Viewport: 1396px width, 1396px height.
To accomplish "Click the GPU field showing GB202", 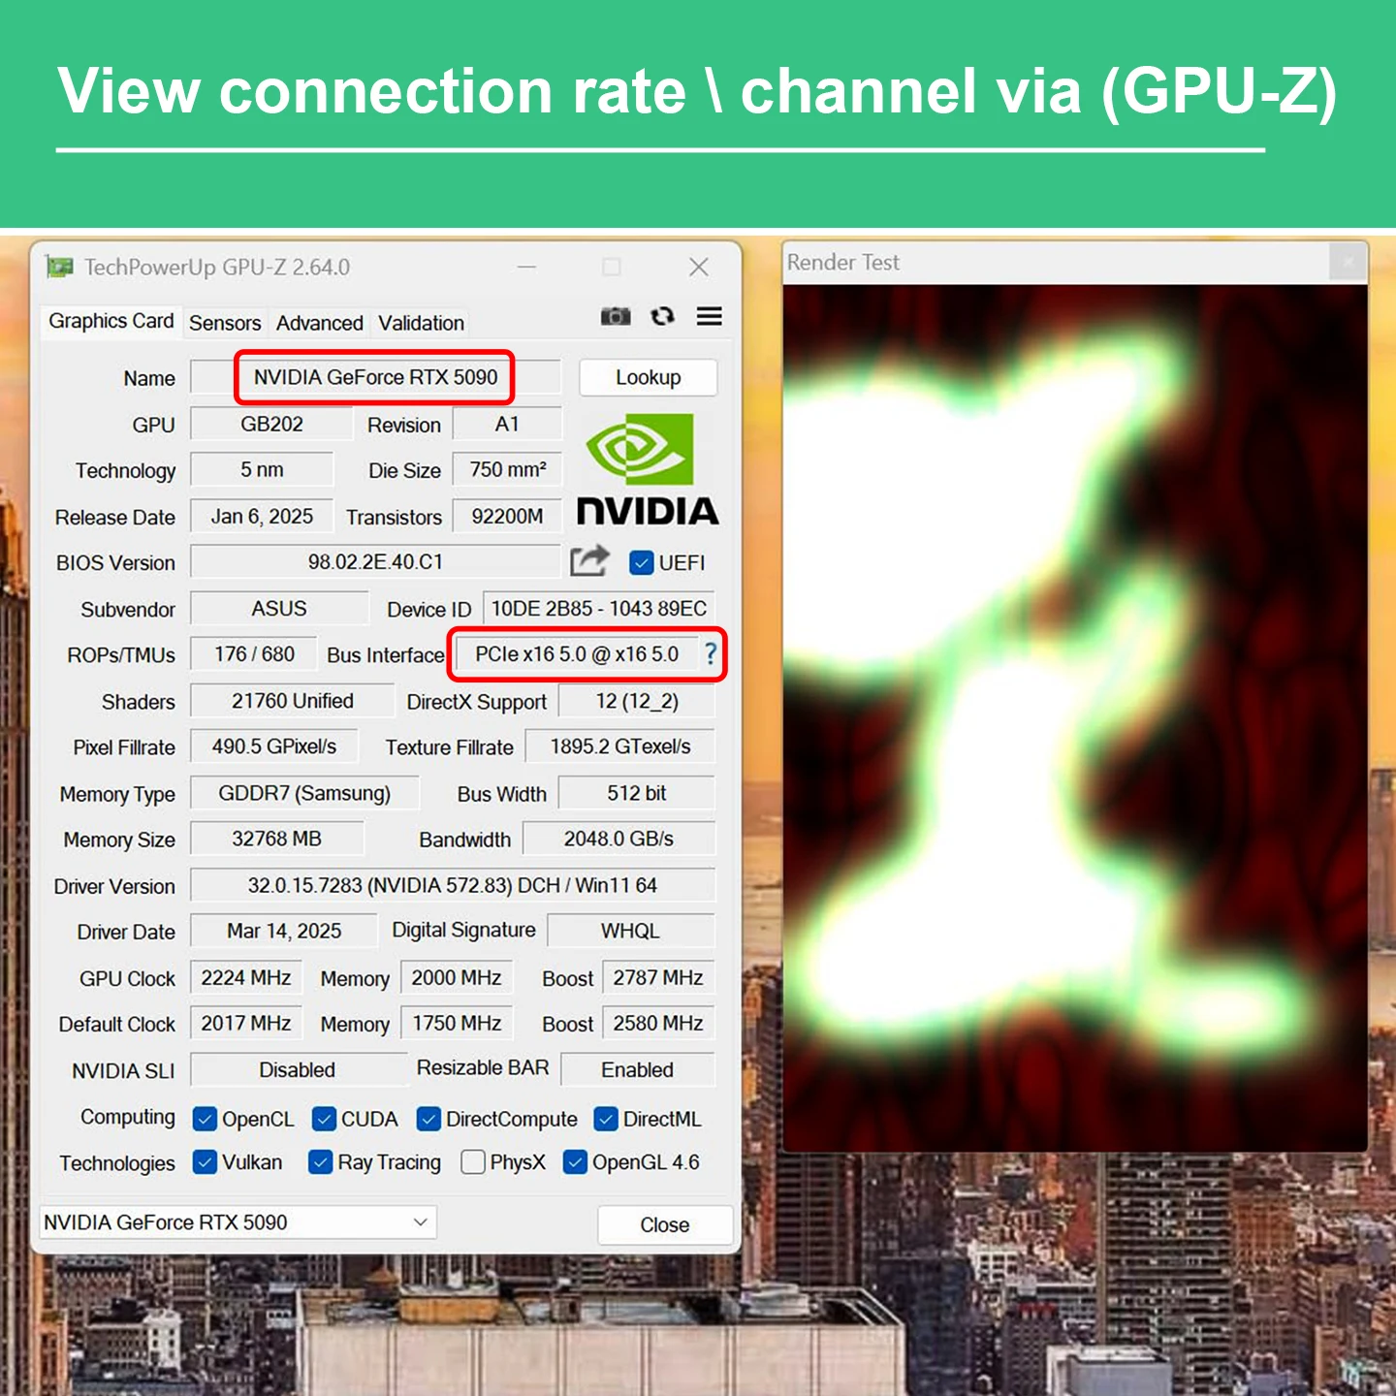I will [271, 424].
